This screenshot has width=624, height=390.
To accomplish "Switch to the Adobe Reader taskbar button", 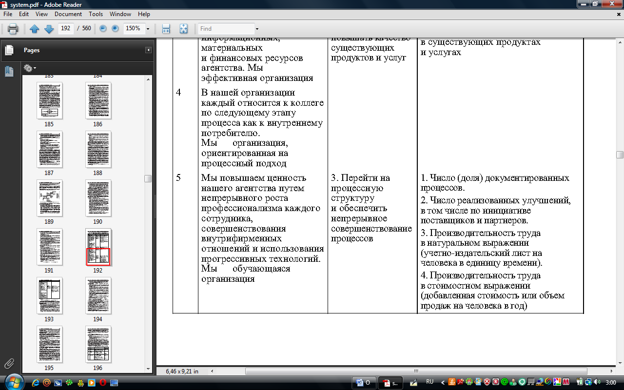I will click(x=391, y=383).
